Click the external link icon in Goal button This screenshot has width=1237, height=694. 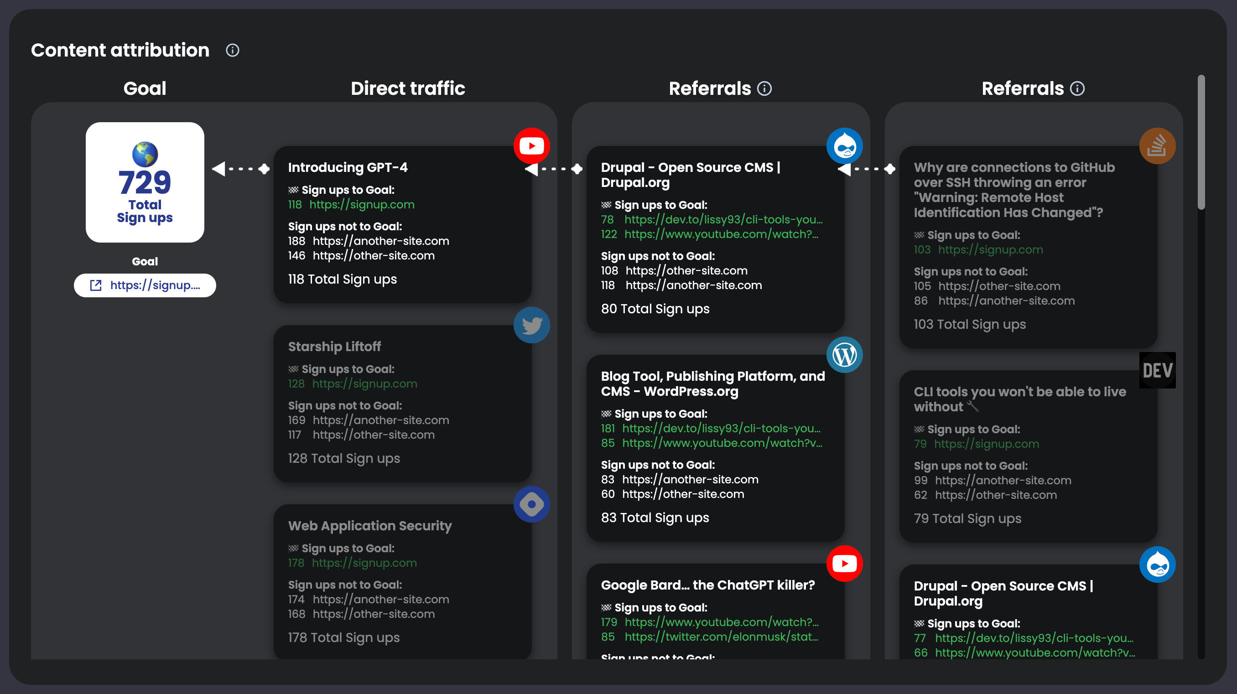(x=96, y=285)
